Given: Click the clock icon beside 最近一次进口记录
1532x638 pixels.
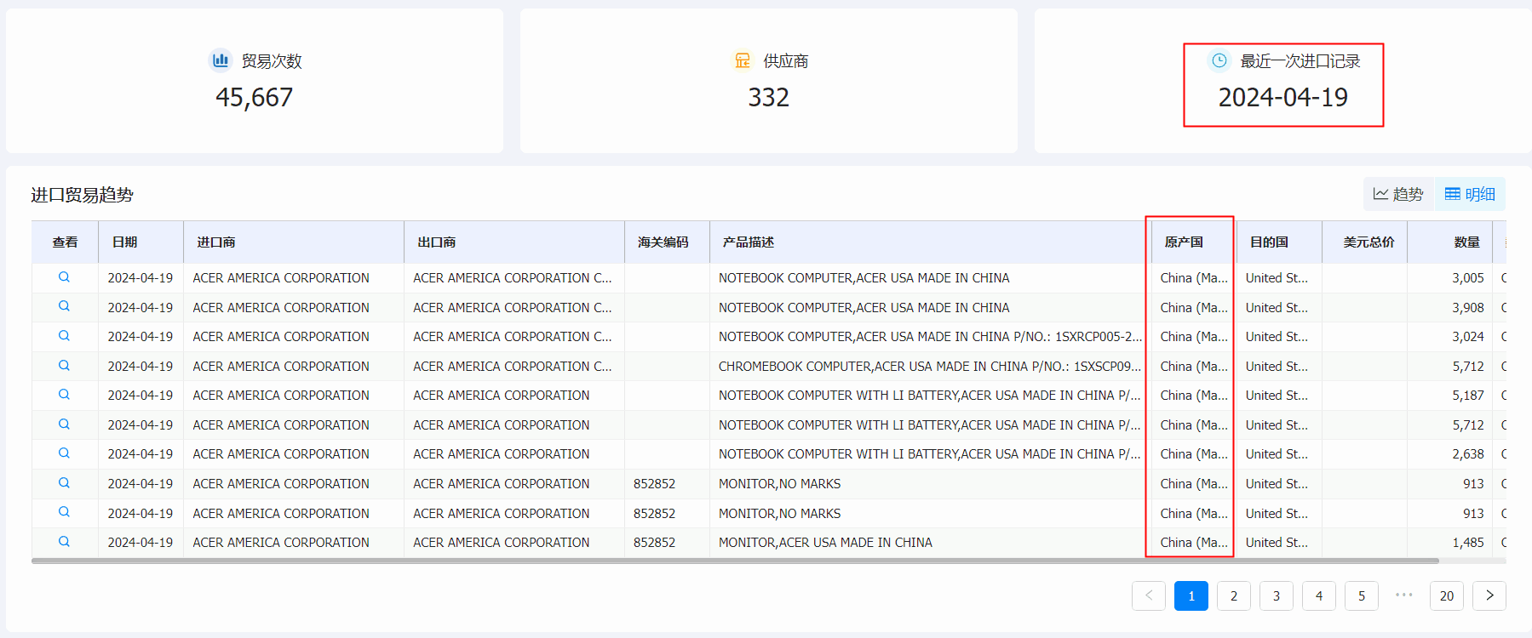Looking at the screenshot, I should point(1219,60).
